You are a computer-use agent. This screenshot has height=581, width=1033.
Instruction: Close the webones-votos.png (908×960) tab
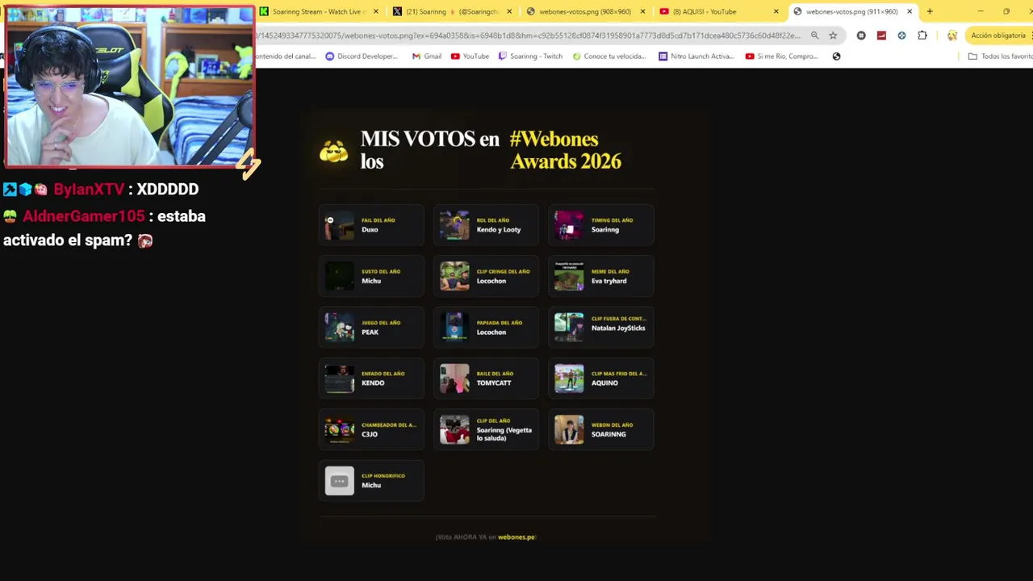(x=643, y=11)
